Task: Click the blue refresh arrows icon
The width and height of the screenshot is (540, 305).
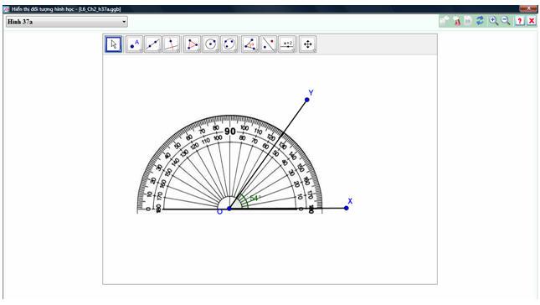Action: pyautogui.click(x=480, y=21)
